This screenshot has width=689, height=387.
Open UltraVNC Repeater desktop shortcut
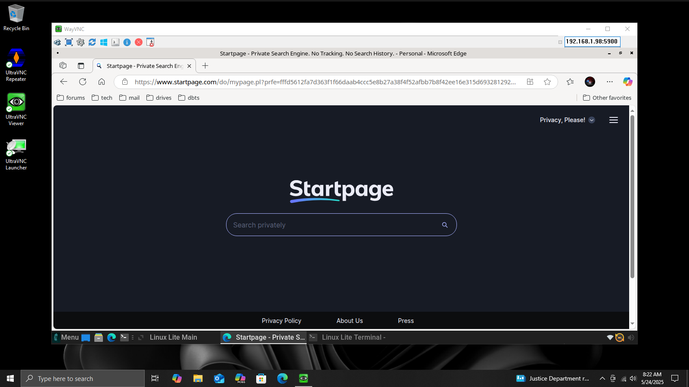coord(16,65)
